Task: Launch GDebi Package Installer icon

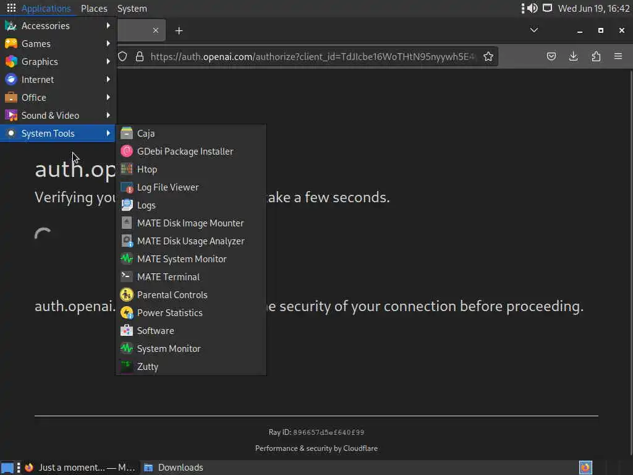Action: pos(126,151)
